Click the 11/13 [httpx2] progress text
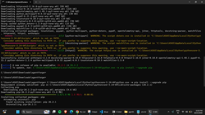The height and width of the screenshot is (115, 205). pos(66,51)
